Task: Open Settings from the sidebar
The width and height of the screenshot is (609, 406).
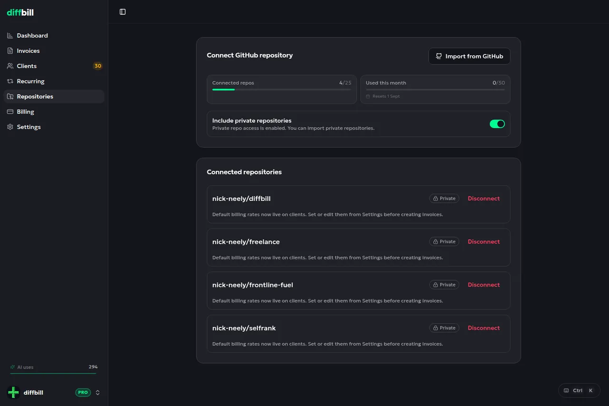Action: tap(54, 127)
